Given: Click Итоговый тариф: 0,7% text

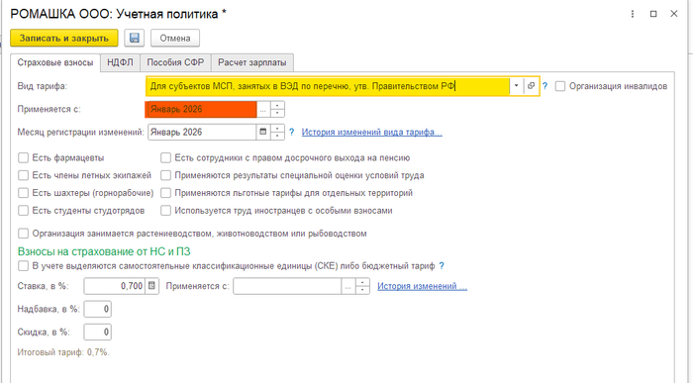Looking at the screenshot, I should [63, 352].
